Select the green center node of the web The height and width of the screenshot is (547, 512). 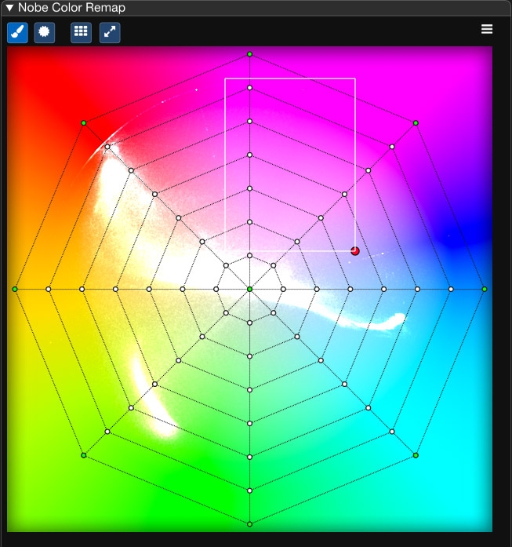[x=249, y=290]
